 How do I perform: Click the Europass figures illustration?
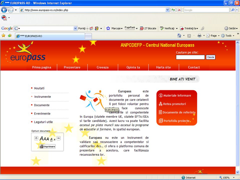click(93, 101)
